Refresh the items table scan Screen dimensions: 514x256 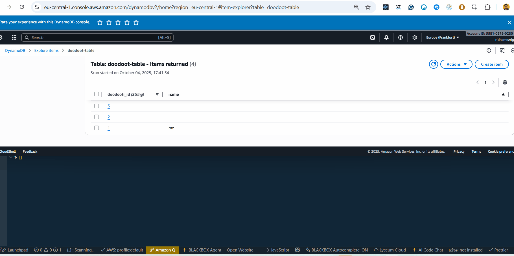click(x=433, y=64)
